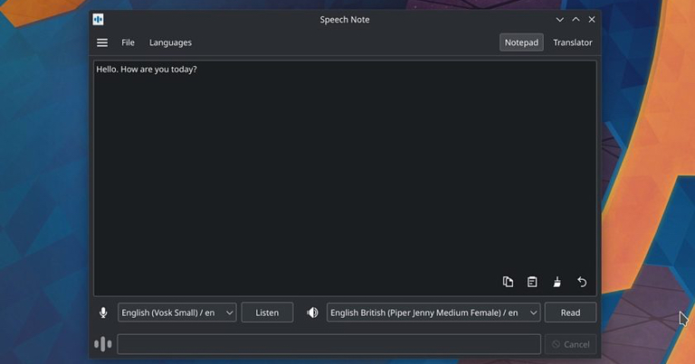Click the Cancel button

(x=570, y=344)
